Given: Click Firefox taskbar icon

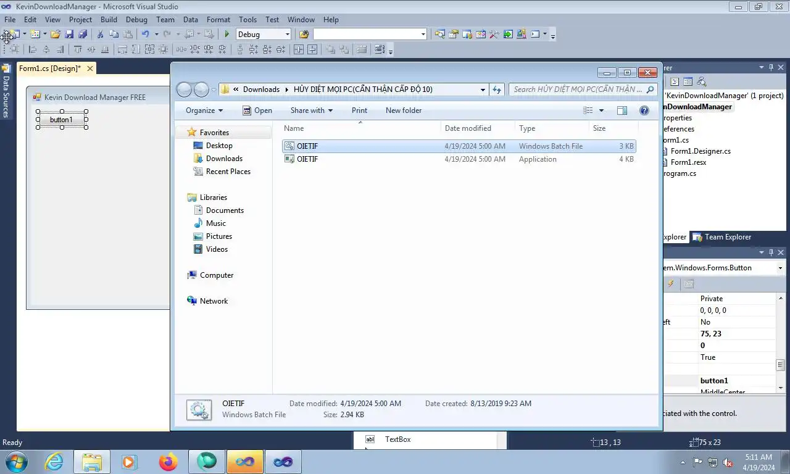Looking at the screenshot, I should pyautogui.click(x=168, y=462).
